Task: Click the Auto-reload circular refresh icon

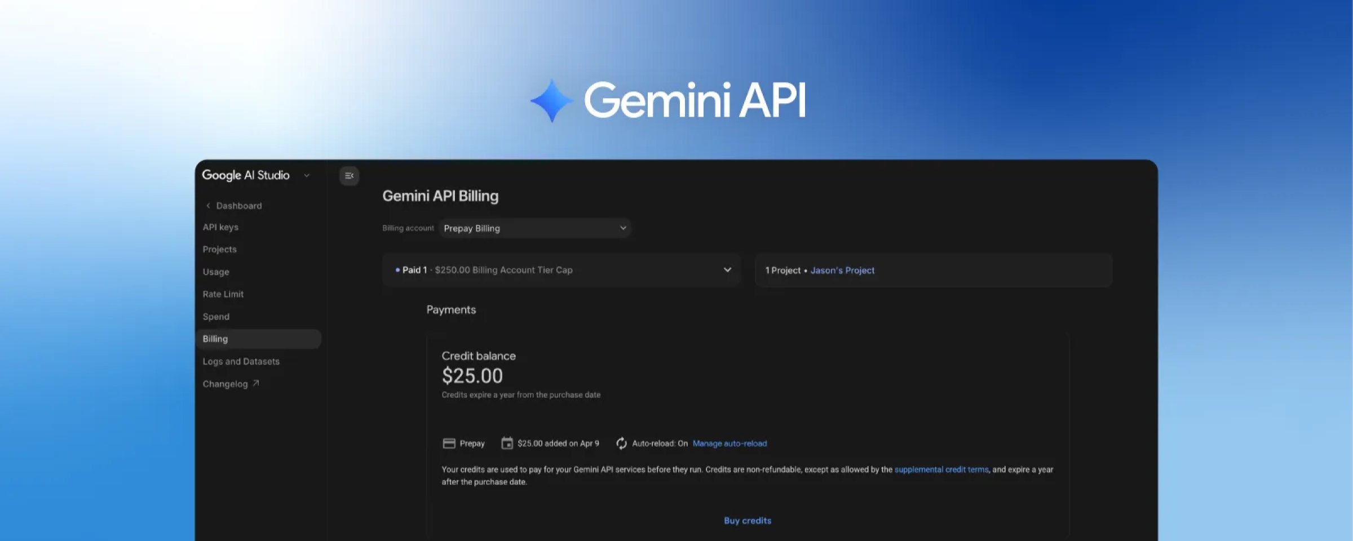Action: coord(621,444)
